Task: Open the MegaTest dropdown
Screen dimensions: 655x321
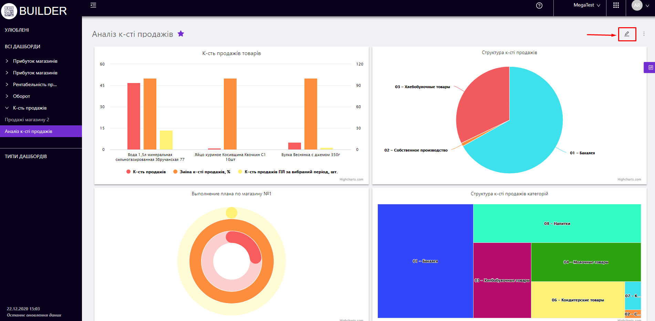Action: point(586,6)
